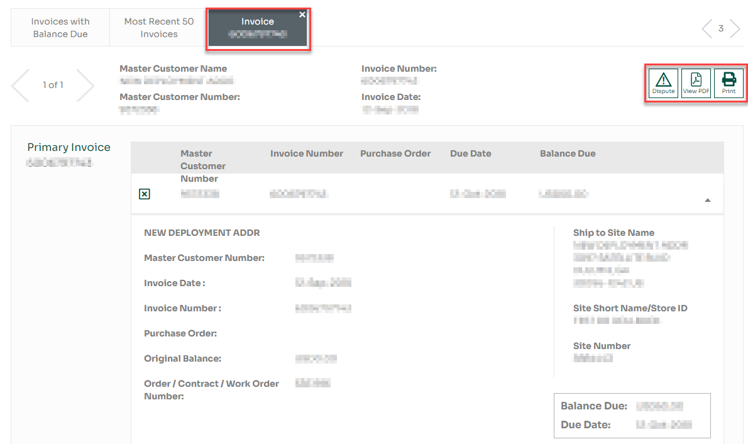This screenshot has width=748, height=444.
Task: Collapse the NEW DEPLOYMENT ADDR details section
Action: [x=707, y=199]
